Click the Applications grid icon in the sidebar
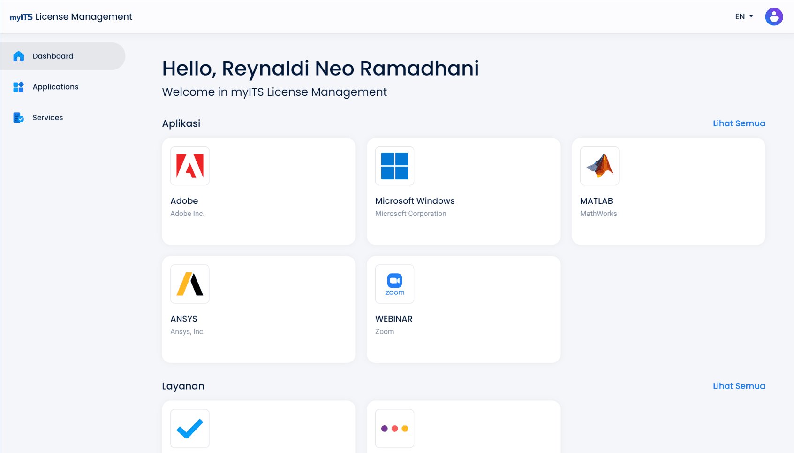794x453 pixels. (x=18, y=87)
